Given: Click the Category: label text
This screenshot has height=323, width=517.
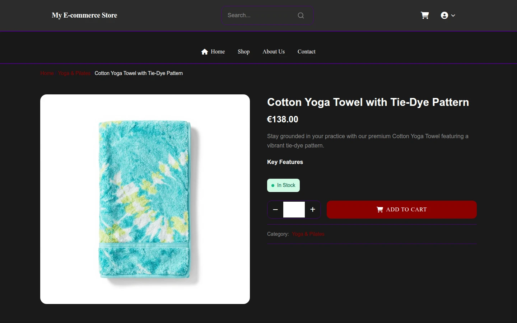Looking at the screenshot, I should 278,234.
